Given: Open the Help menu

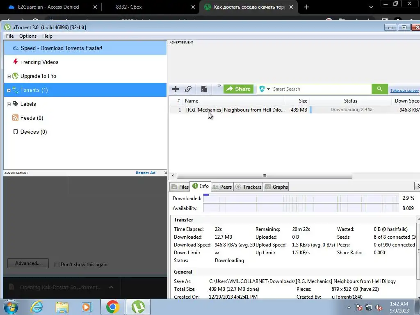Looking at the screenshot, I should 47,36.
